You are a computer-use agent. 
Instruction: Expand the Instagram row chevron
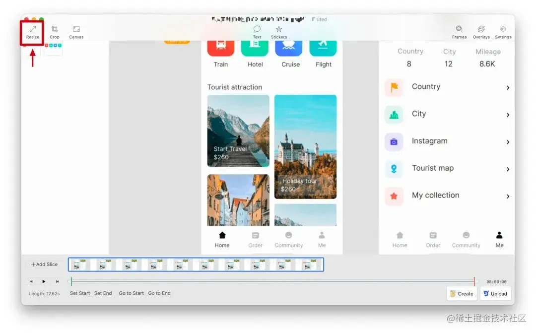pos(508,142)
